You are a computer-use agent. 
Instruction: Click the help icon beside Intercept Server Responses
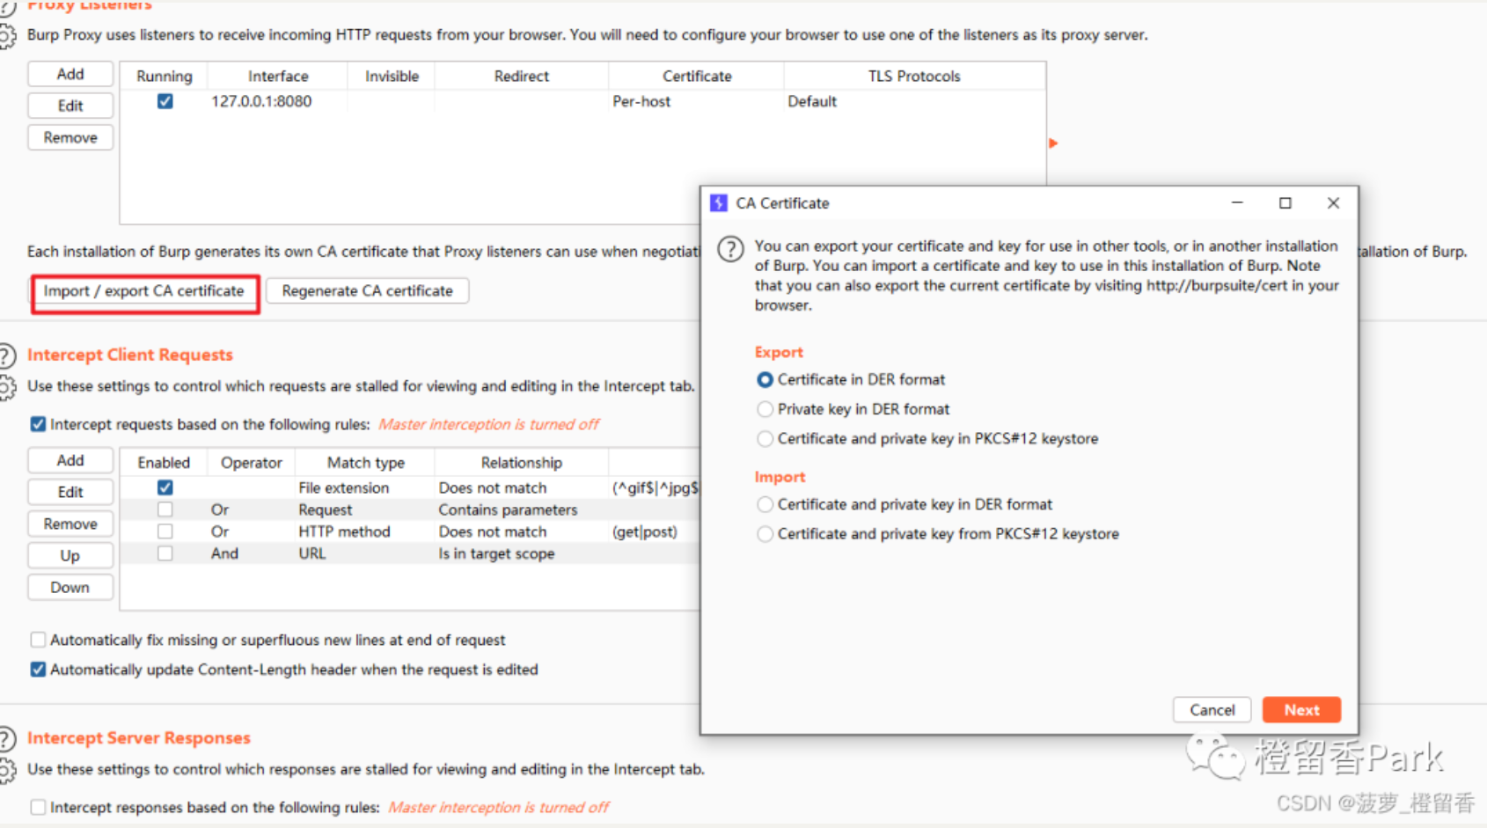pyautogui.click(x=7, y=738)
